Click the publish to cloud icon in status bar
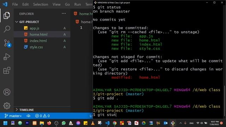The image size is (226, 127). tap(28, 116)
